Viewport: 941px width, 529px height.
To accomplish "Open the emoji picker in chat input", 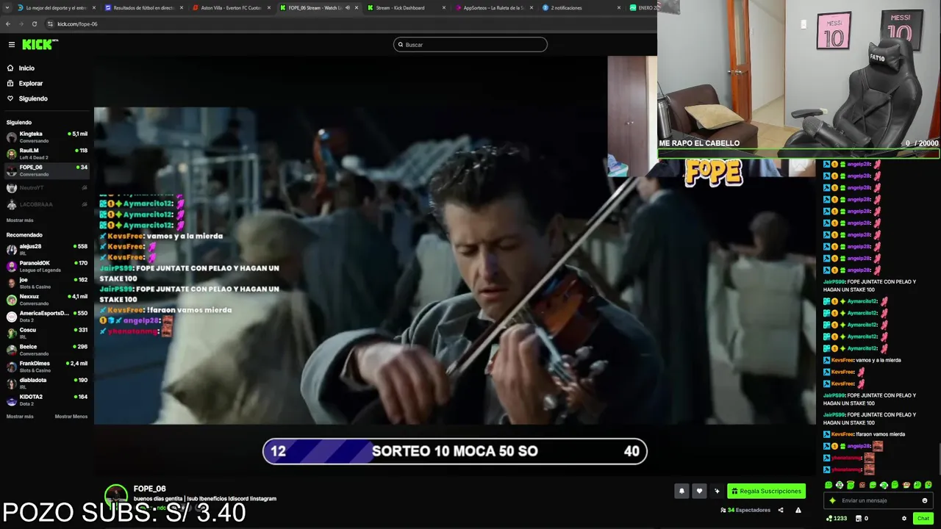I will pyautogui.click(x=925, y=500).
